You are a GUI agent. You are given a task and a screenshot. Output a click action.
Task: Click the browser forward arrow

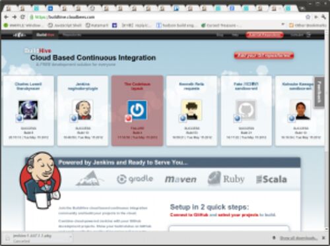[x=15, y=17]
